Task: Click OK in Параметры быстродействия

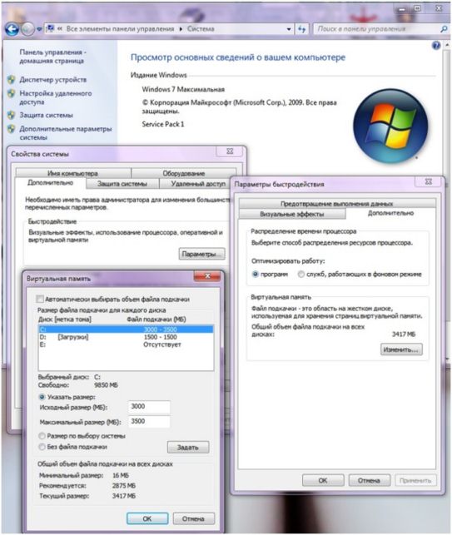Action: [x=323, y=480]
